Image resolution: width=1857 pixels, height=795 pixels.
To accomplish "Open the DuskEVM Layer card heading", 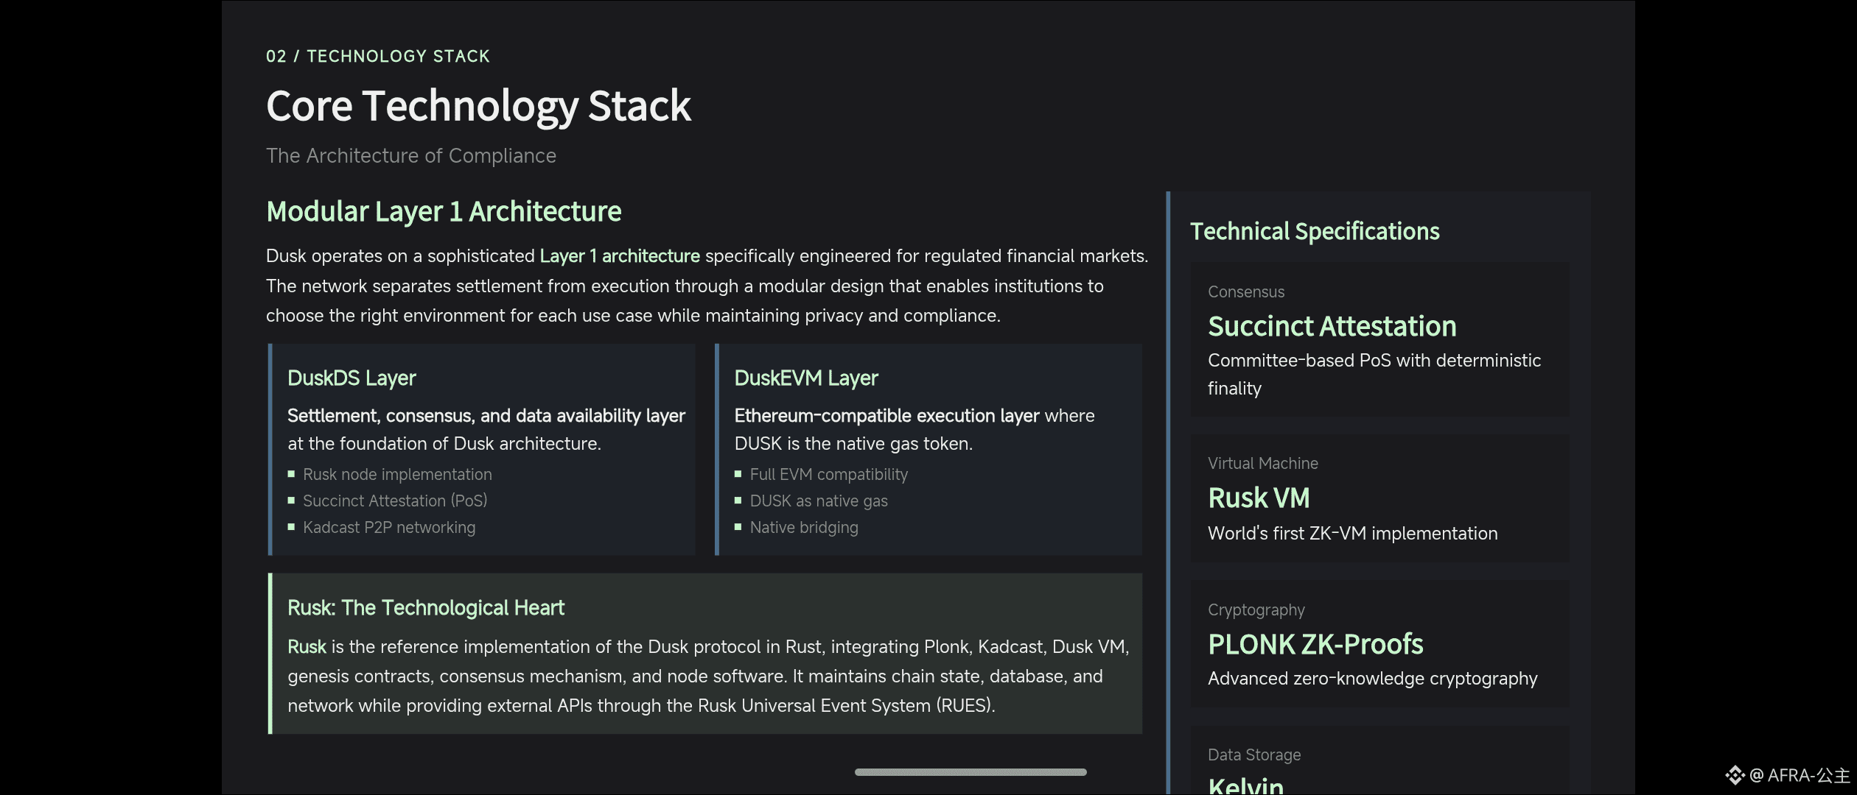I will point(805,378).
